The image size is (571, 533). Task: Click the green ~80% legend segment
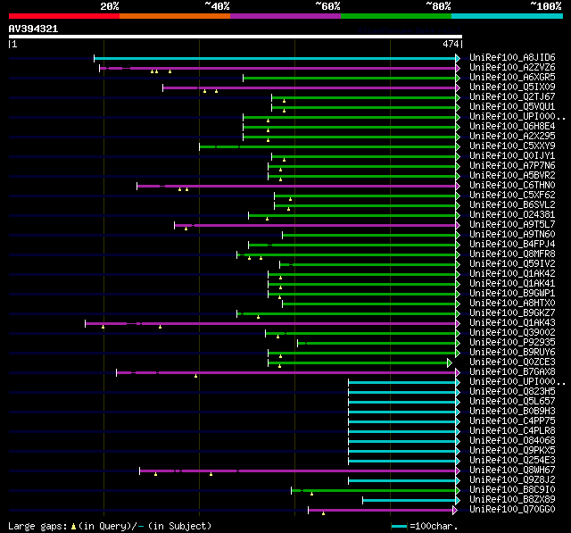tap(396, 16)
